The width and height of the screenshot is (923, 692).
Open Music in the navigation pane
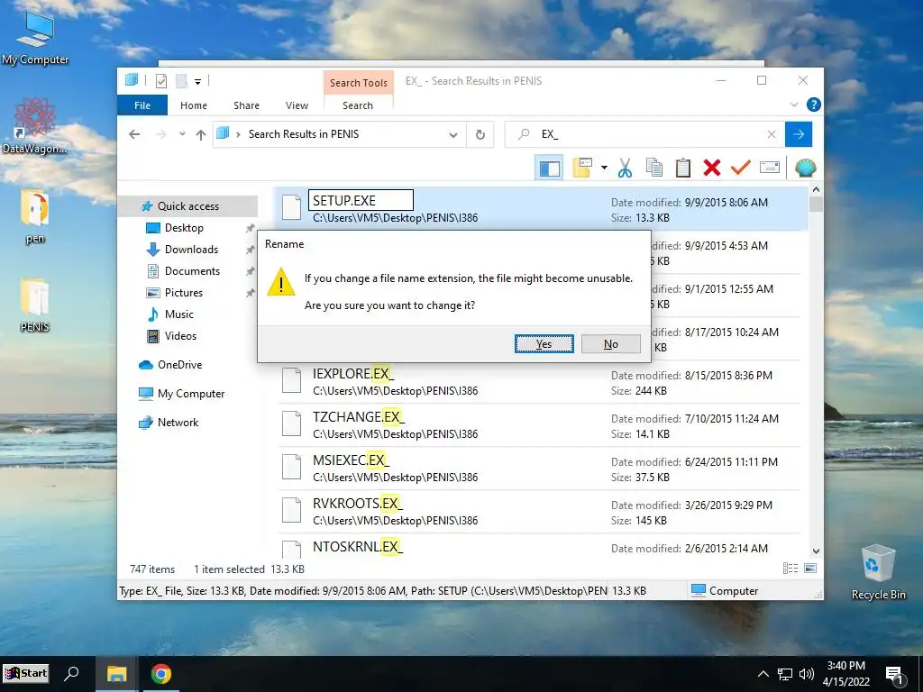[179, 314]
